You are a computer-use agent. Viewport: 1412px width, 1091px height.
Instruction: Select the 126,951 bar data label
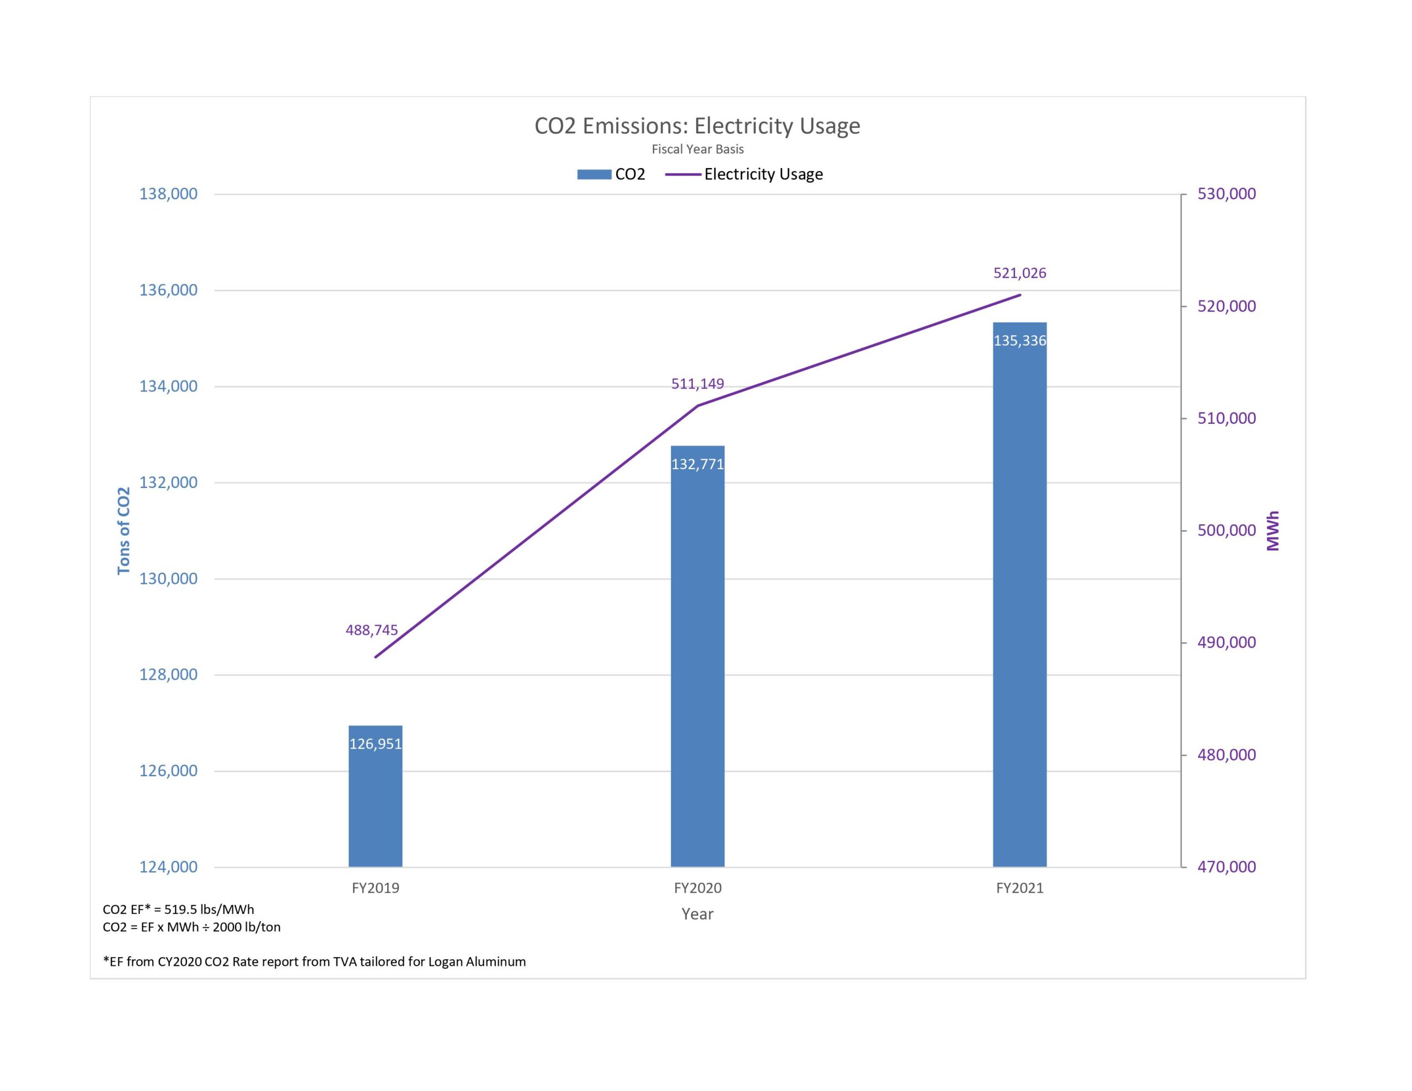point(376,744)
